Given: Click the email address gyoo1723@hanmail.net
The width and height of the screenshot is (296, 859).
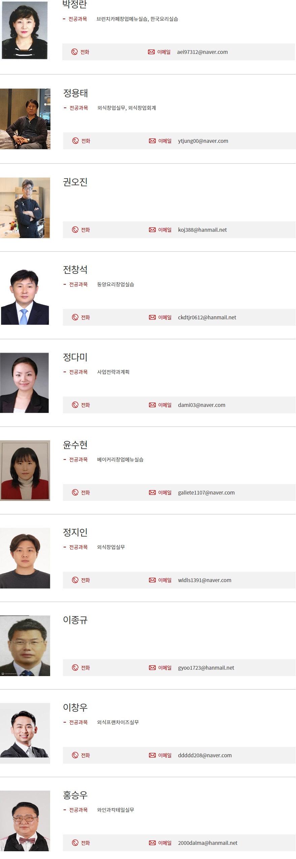Looking at the screenshot, I should click(206, 668).
